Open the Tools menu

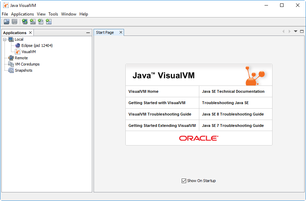53,14
